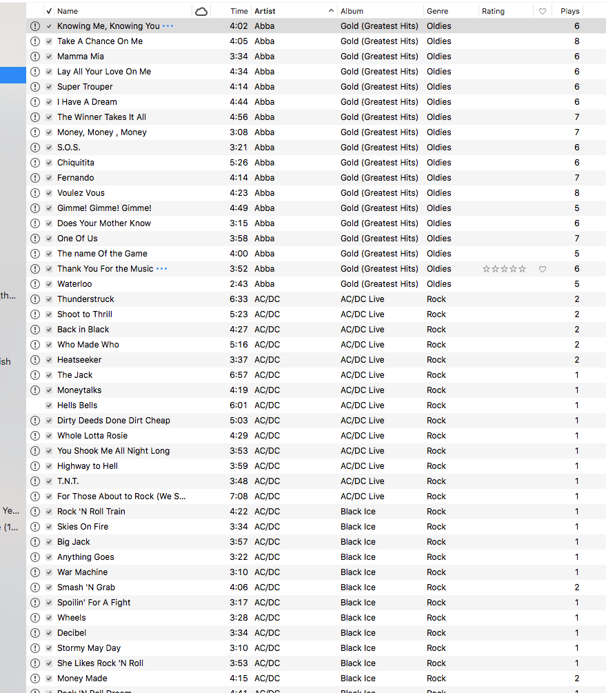Screen dimensions: 606x693
Task: Uncheck the Take A Chance On Me checkbox
Action: point(49,41)
